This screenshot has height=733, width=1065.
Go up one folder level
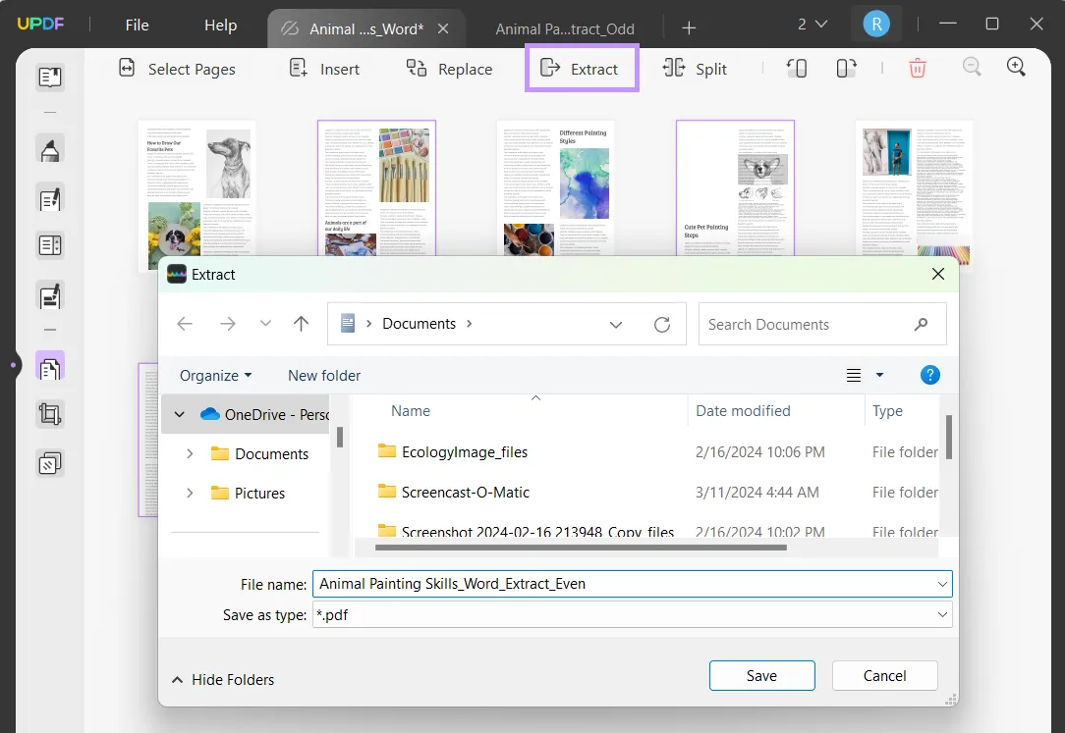[x=301, y=324]
